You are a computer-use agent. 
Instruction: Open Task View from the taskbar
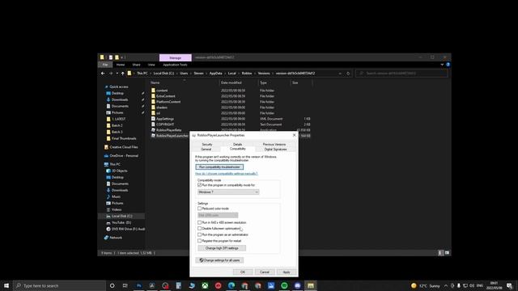[125, 285]
